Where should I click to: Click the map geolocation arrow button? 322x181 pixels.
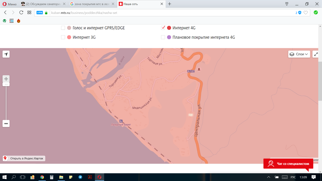6,54
